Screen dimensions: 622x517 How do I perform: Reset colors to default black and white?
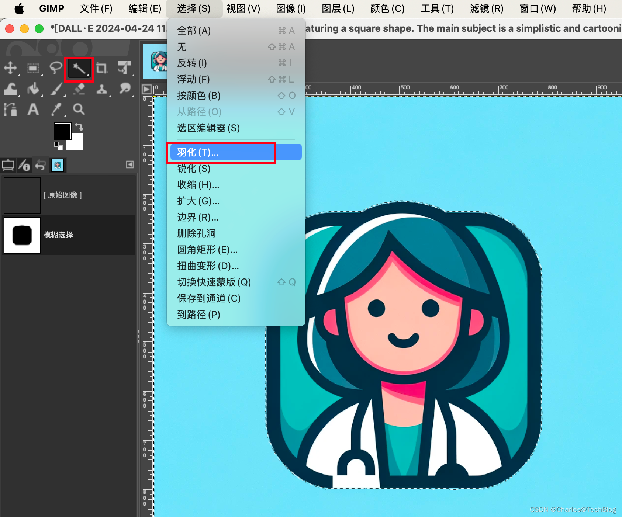pyautogui.click(x=58, y=146)
